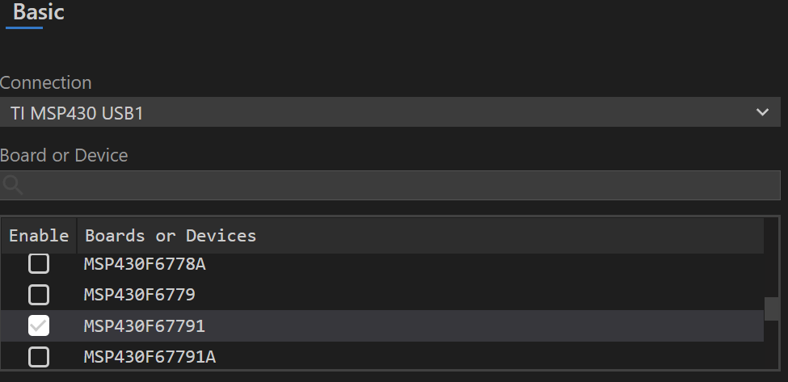This screenshot has width=788, height=382.
Task: Click the Board or Device search field
Action: [x=396, y=186]
